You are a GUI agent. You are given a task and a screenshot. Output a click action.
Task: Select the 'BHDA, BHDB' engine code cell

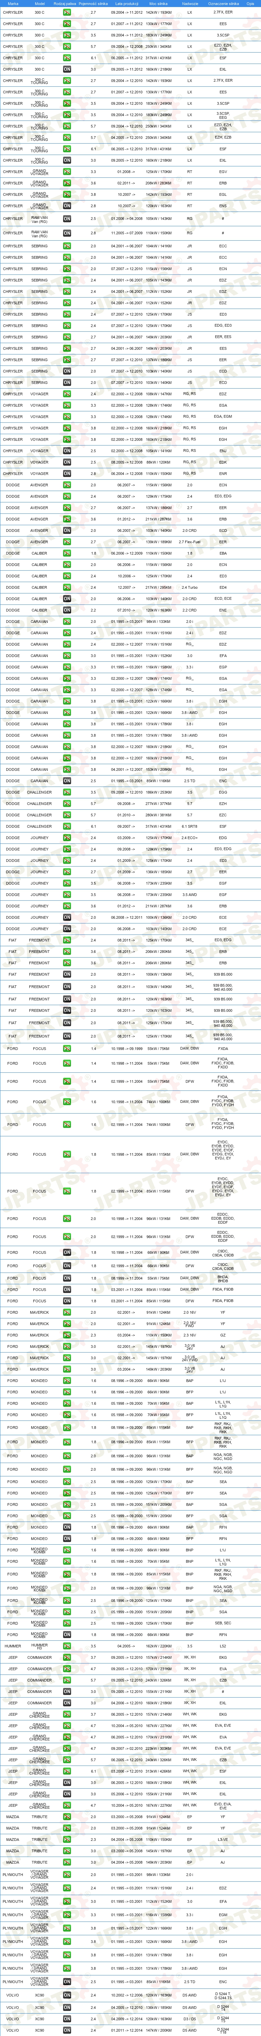click(x=223, y=1278)
